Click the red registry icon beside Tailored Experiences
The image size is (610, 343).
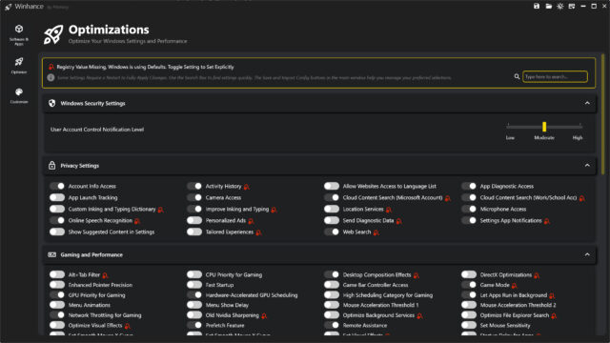tap(258, 232)
